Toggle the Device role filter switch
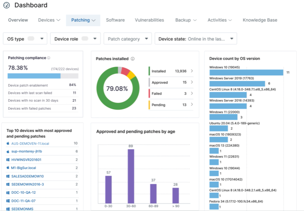304x211 pixels. coord(85,38)
